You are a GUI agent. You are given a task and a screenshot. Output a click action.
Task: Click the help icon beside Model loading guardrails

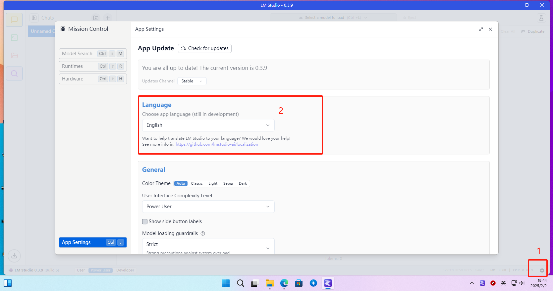pyautogui.click(x=203, y=233)
